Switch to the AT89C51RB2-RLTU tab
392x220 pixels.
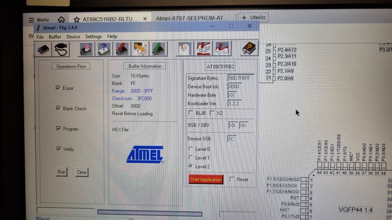click(x=110, y=19)
